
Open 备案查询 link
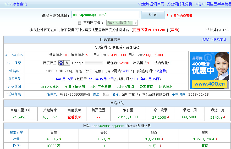[146, 87]
